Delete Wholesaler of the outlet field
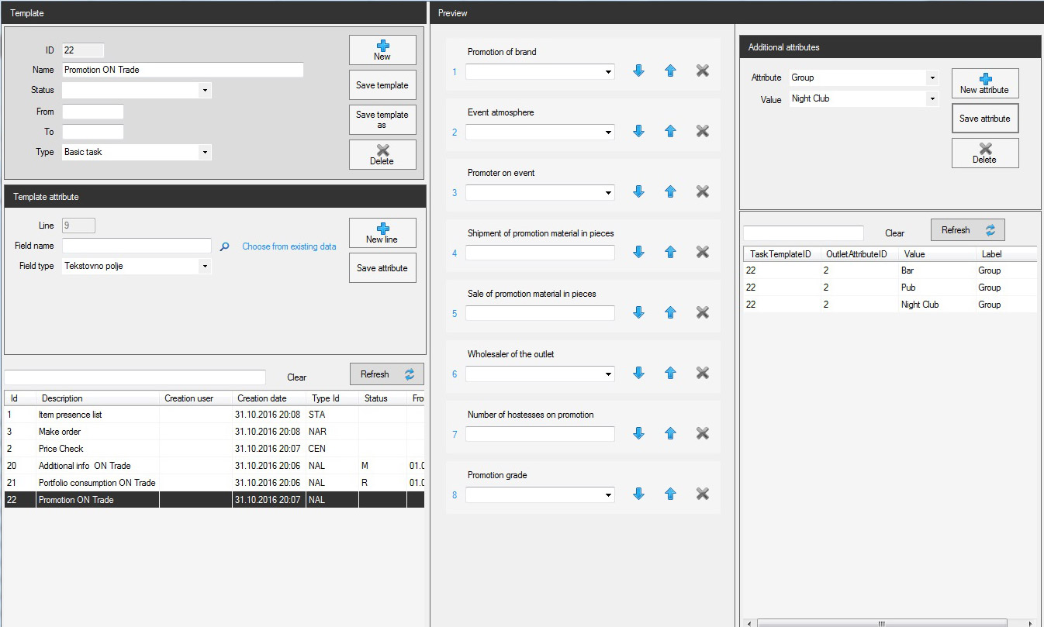1044x627 pixels. point(702,373)
